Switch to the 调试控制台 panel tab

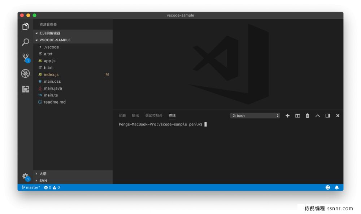(x=154, y=115)
